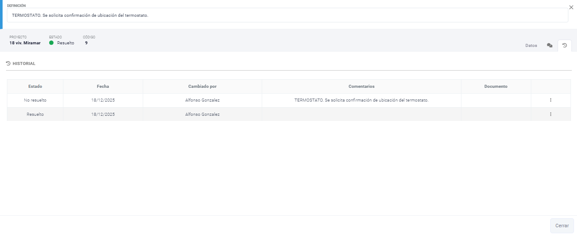Click the Comentarios column header

coord(361,87)
